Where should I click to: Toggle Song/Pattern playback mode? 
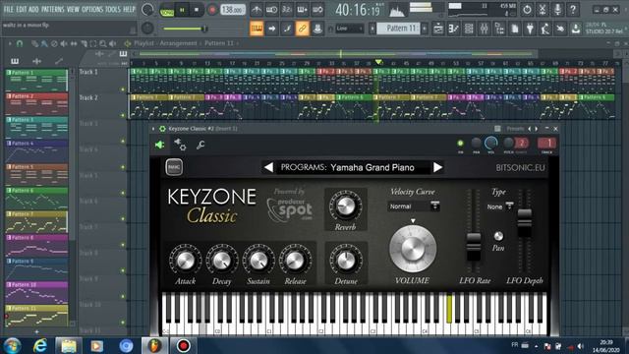coord(166,10)
